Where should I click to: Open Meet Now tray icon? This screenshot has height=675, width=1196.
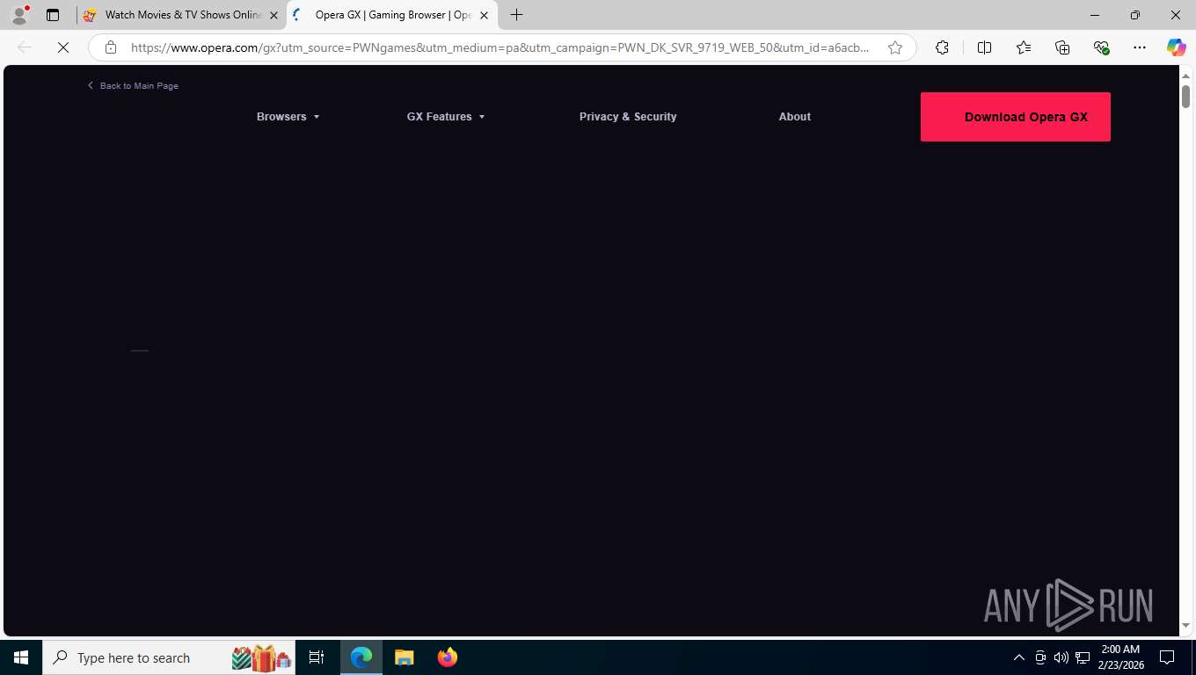1040,657
